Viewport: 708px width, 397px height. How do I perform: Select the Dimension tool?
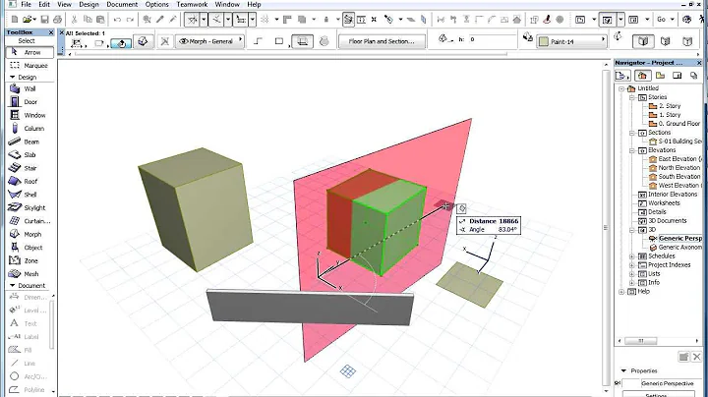click(x=28, y=298)
